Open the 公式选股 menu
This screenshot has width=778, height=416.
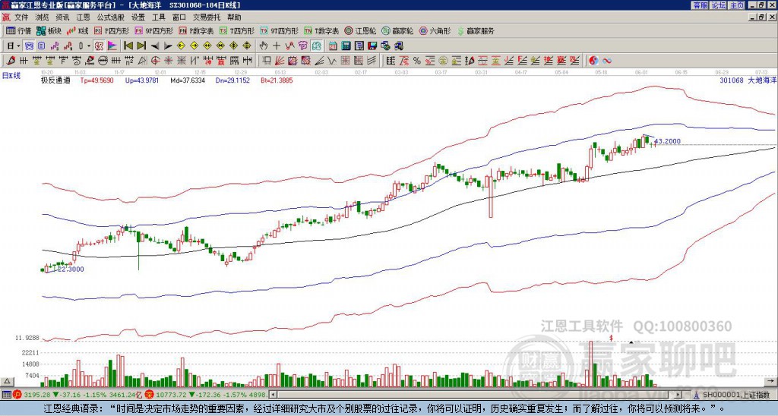tap(111, 17)
